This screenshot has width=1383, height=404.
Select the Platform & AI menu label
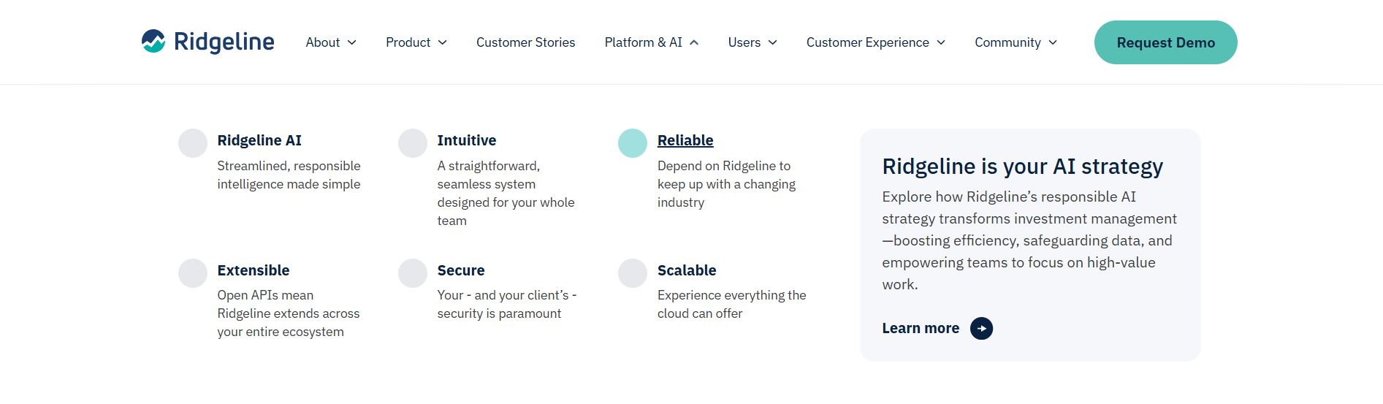pyautogui.click(x=644, y=42)
